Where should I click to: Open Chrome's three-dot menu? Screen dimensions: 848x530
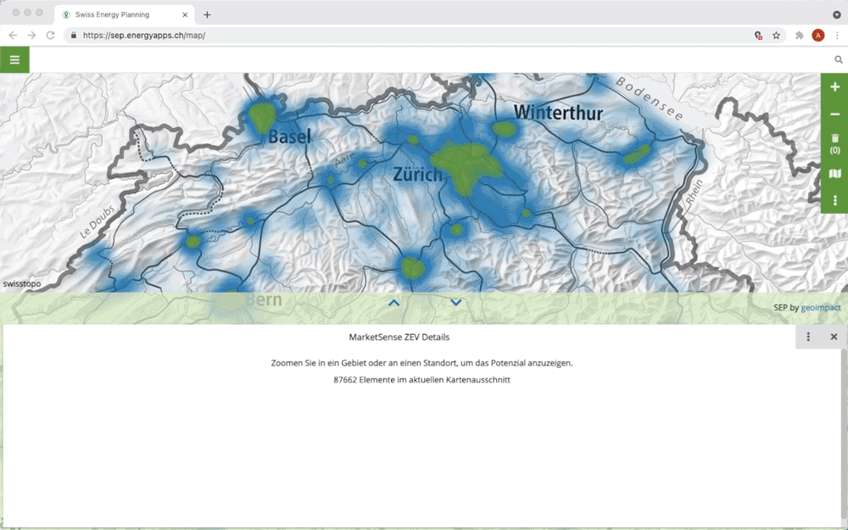(x=837, y=35)
